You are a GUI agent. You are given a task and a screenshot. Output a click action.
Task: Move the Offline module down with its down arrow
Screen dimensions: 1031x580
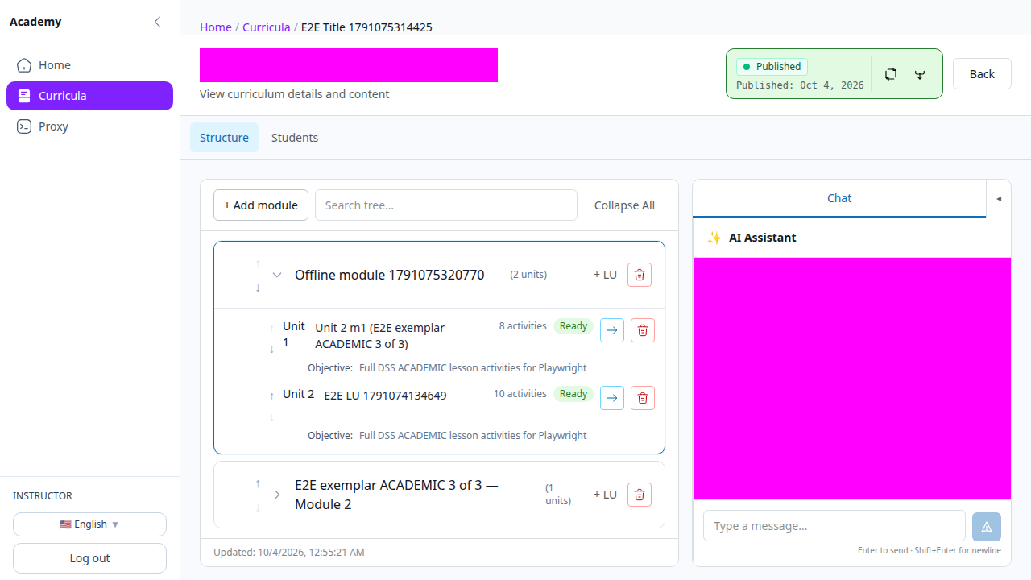[x=258, y=288]
